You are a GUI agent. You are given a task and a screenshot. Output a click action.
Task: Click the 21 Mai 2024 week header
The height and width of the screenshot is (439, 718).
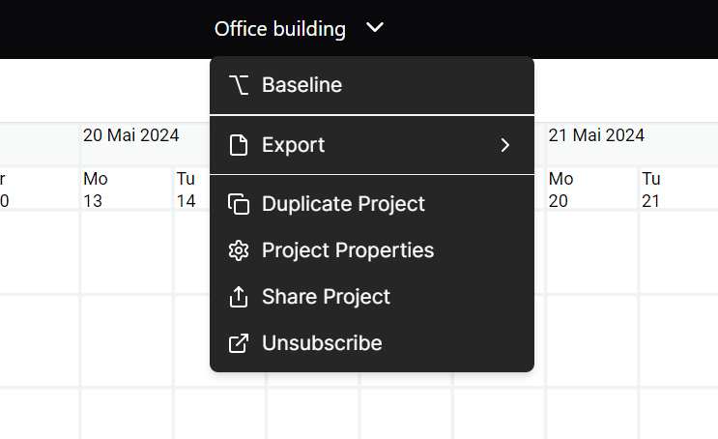pos(596,135)
